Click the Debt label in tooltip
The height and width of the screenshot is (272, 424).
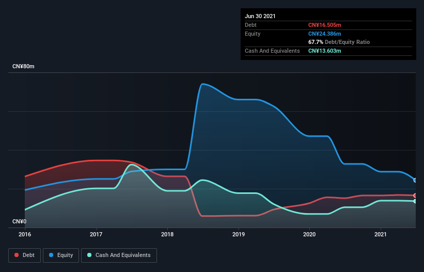[250, 25]
